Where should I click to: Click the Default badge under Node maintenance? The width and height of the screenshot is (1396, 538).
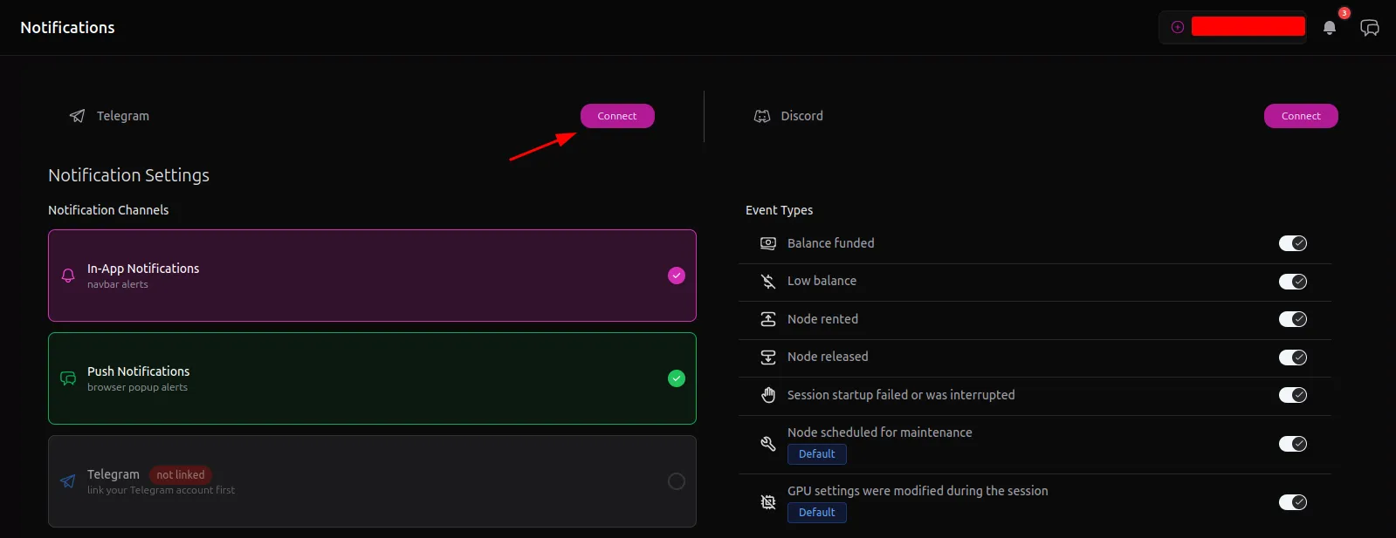coord(817,454)
